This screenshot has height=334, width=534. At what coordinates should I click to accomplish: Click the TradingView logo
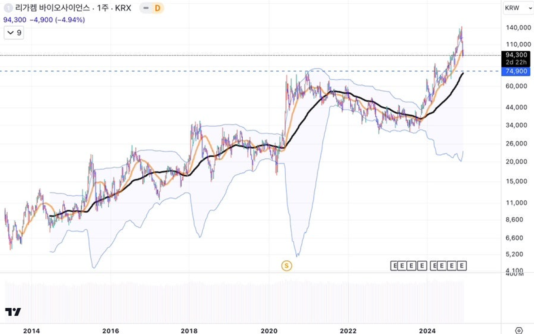13,312
